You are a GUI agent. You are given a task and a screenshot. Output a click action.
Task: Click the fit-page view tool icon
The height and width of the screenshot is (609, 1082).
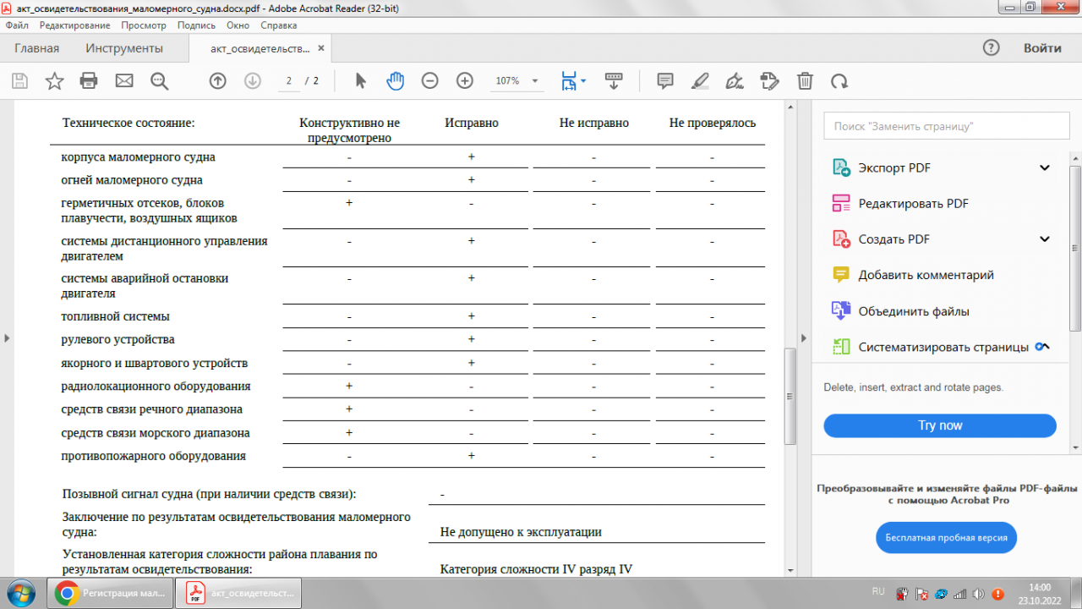tap(569, 81)
